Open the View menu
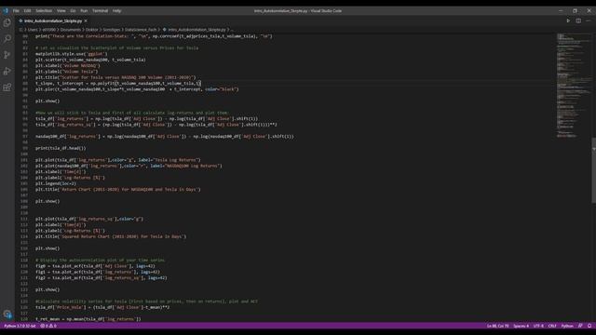This screenshot has height=335, width=596. (x=61, y=10)
